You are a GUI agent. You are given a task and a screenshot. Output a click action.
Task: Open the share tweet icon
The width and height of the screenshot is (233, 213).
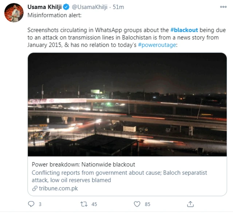pos(190,204)
